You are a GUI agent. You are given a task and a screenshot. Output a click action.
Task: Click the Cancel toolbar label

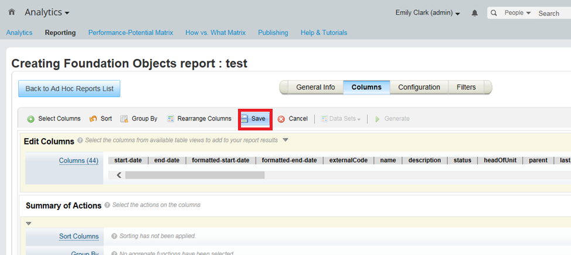[x=298, y=118]
